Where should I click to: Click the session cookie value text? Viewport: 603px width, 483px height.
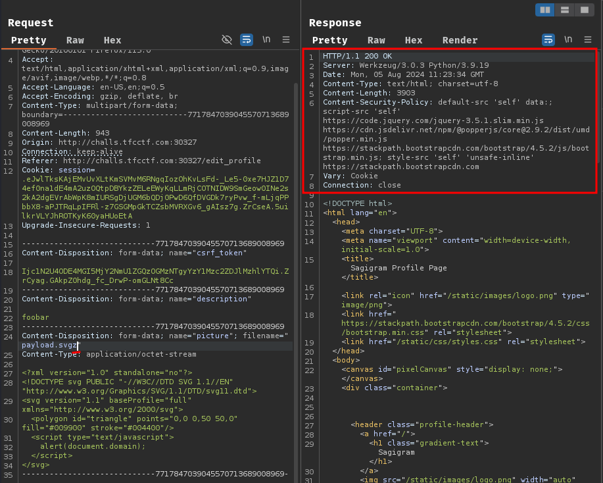tap(155, 197)
